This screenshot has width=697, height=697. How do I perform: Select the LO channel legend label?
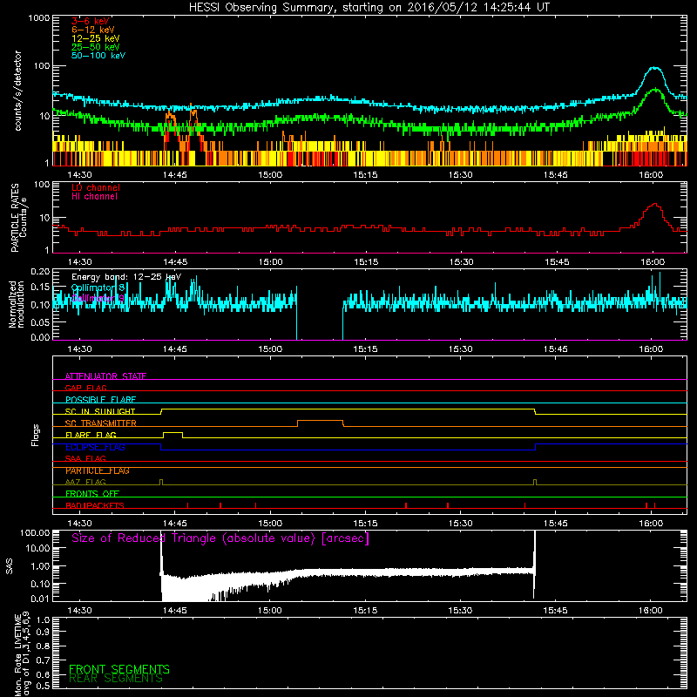pyautogui.click(x=96, y=187)
